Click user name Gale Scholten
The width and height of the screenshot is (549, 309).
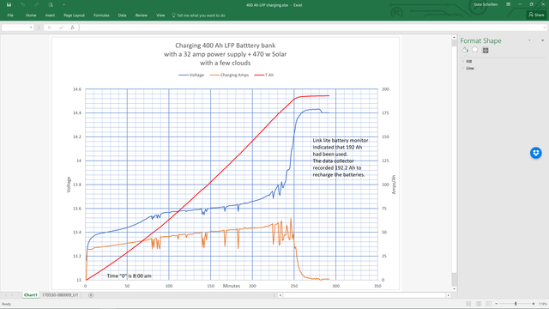tap(486, 4)
